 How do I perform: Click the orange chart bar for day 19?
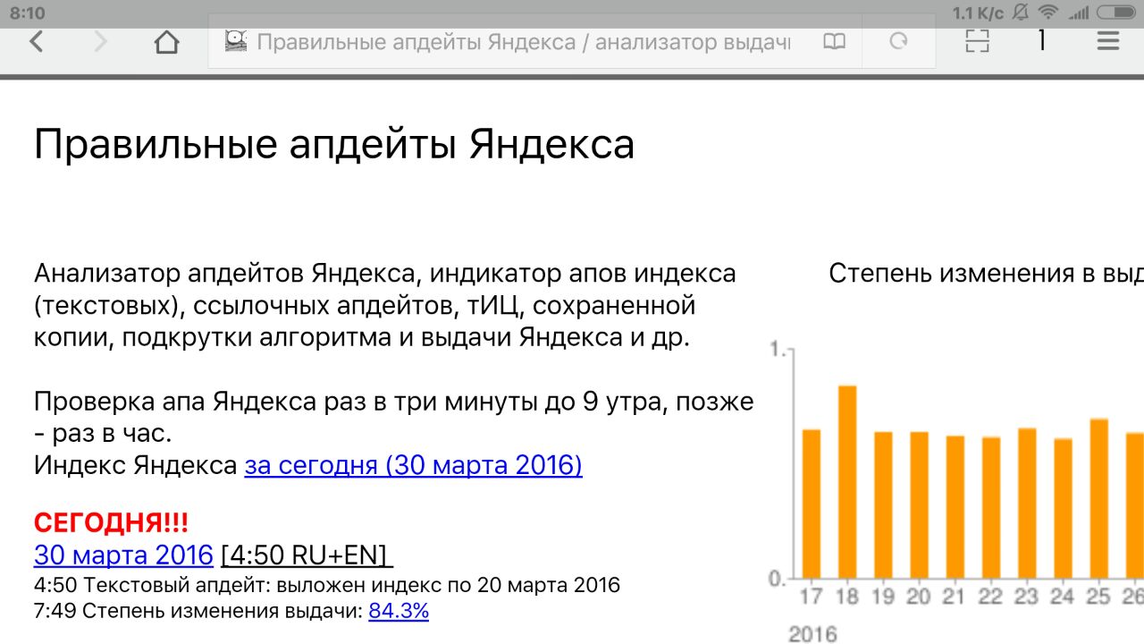[883, 504]
